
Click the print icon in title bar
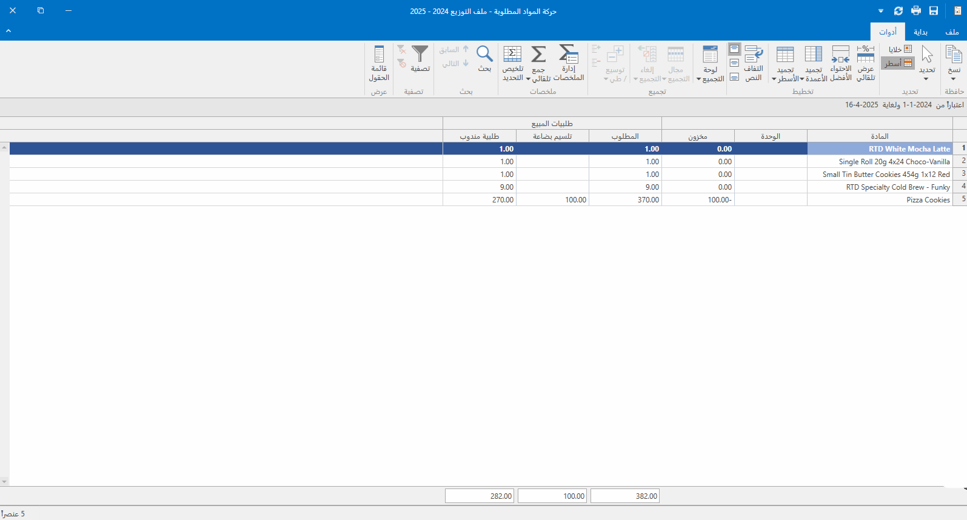coord(916,11)
